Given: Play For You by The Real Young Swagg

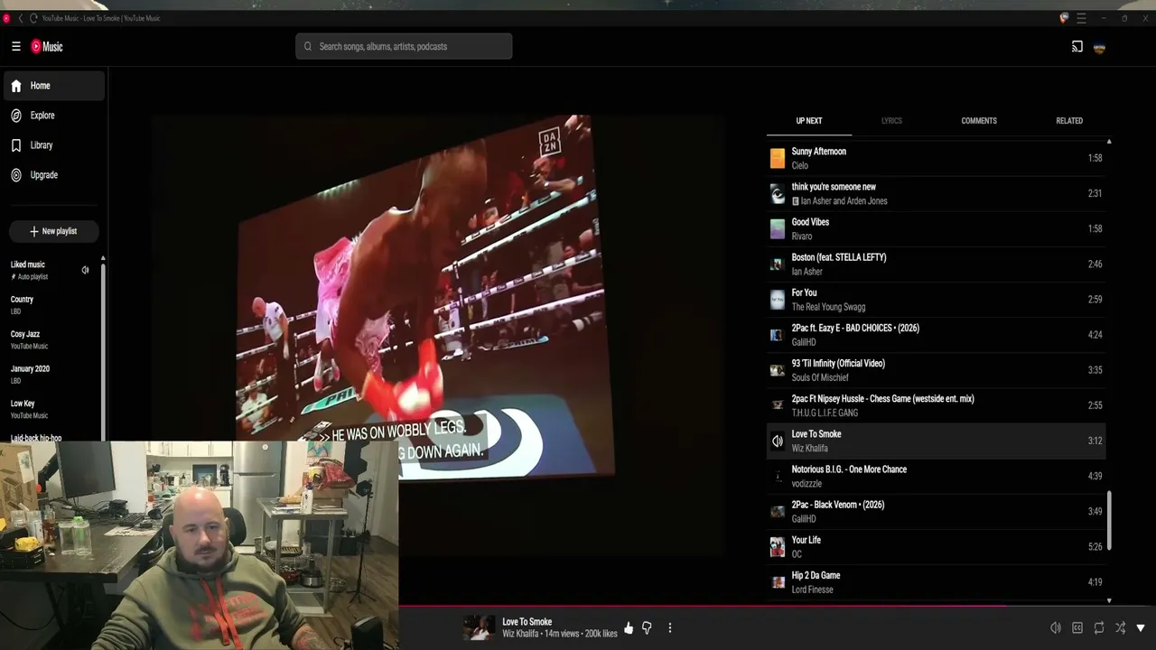Looking at the screenshot, I should click(x=936, y=299).
